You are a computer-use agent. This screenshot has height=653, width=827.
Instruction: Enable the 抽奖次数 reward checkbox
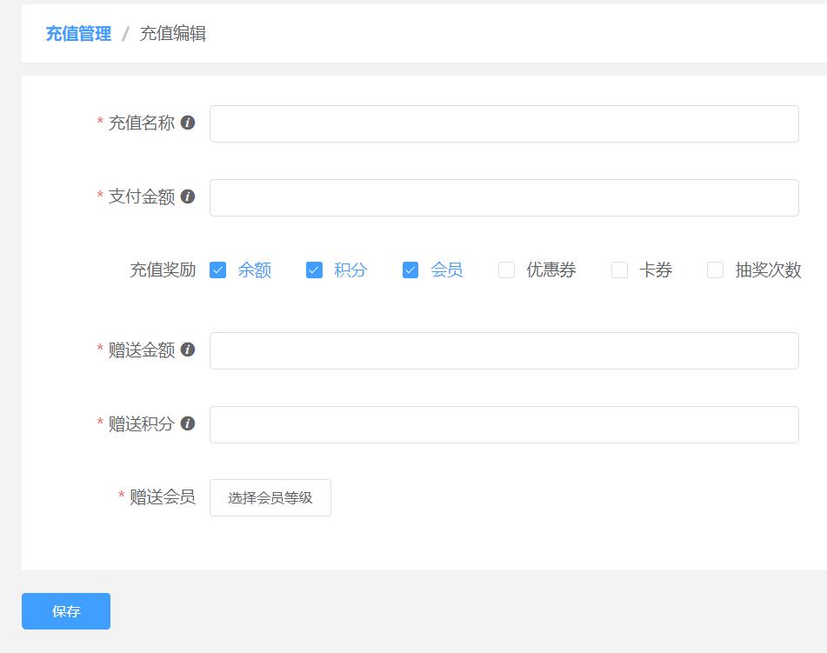[715, 270]
